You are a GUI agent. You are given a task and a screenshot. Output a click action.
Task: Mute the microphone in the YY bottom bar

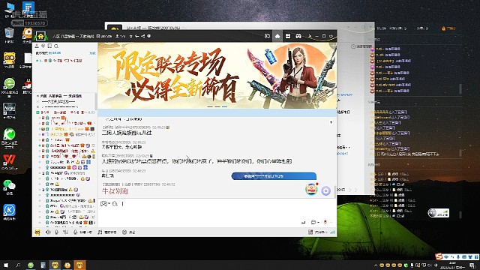57,232
